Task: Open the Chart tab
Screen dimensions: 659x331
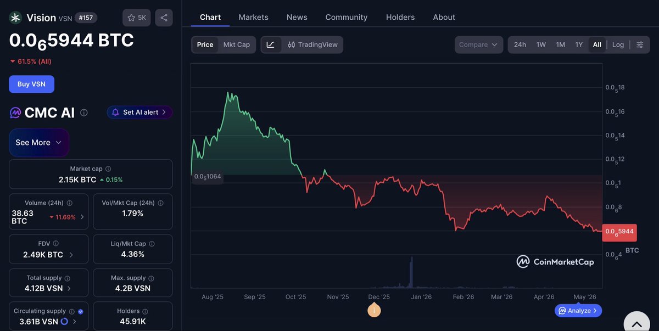Action: click(210, 17)
